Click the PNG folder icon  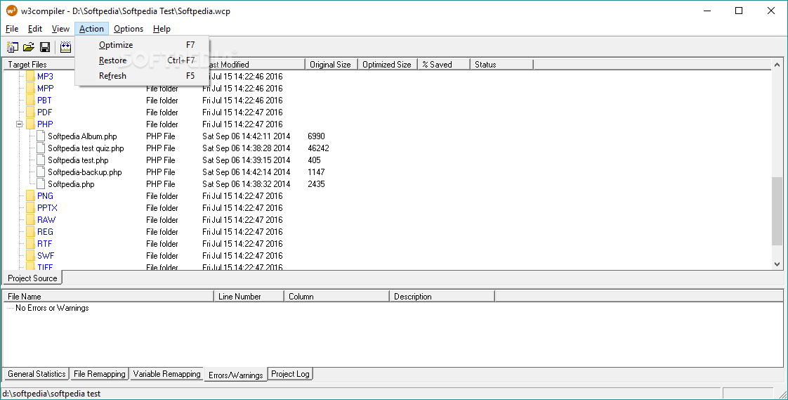pos(29,196)
